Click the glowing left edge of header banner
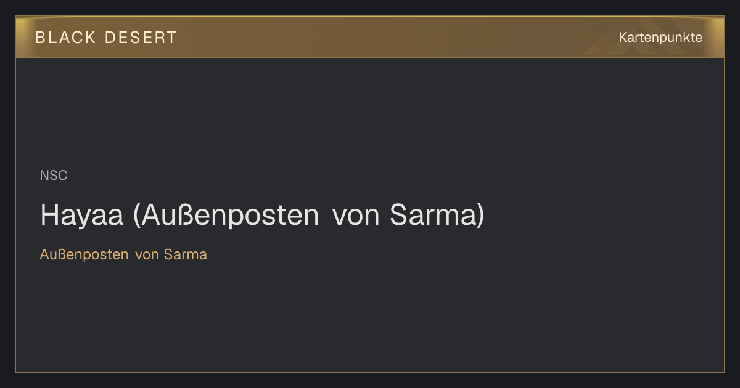 [21, 37]
